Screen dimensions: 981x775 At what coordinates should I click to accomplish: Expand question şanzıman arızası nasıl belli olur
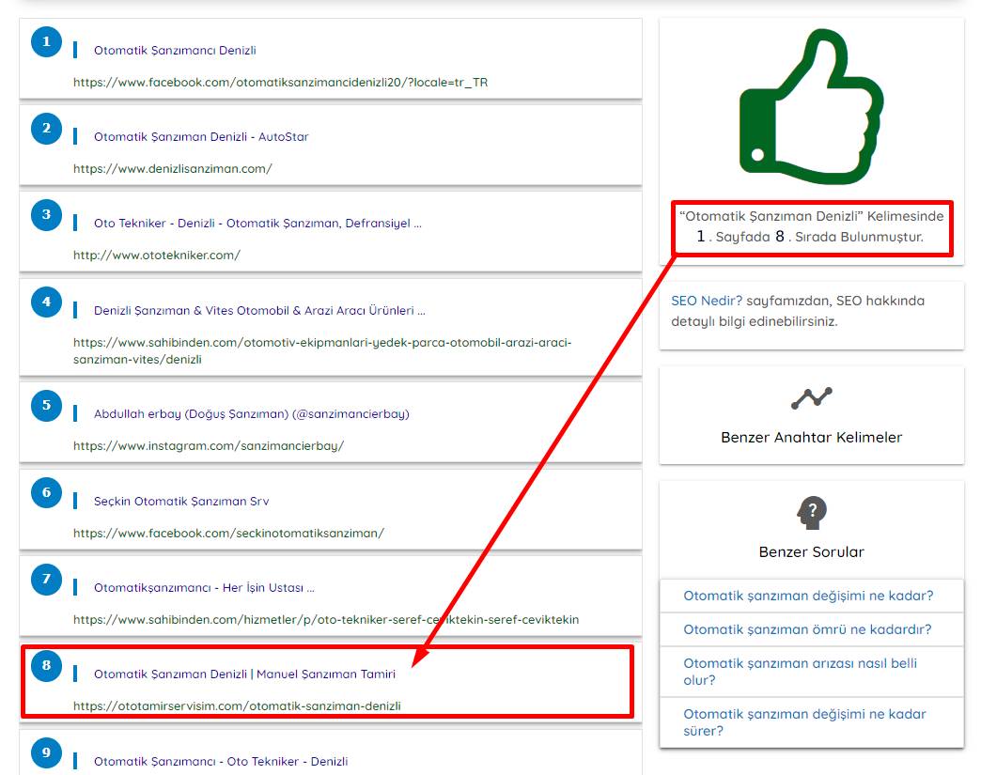(x=800, y=671)
